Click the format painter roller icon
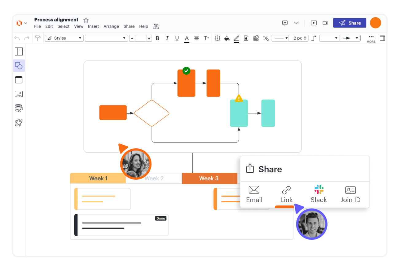 click(38, 38)
